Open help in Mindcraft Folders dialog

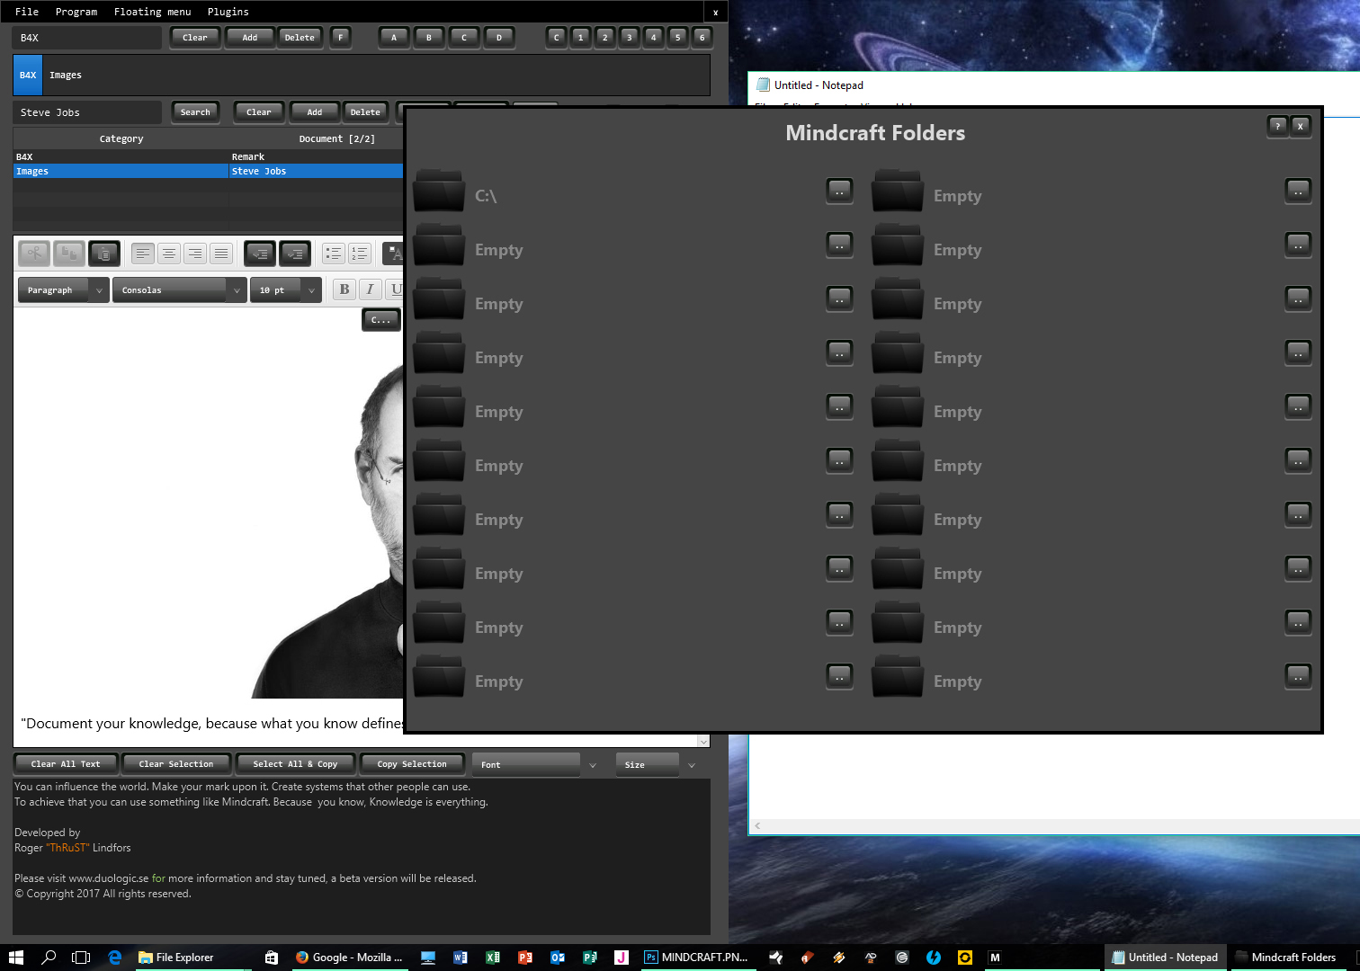click(1277, 127)
